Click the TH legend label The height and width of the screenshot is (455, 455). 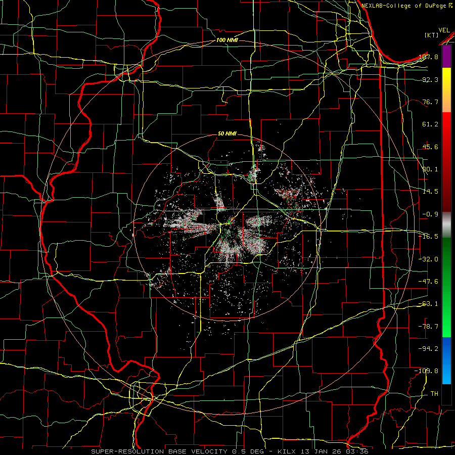(x=434, y=394)
